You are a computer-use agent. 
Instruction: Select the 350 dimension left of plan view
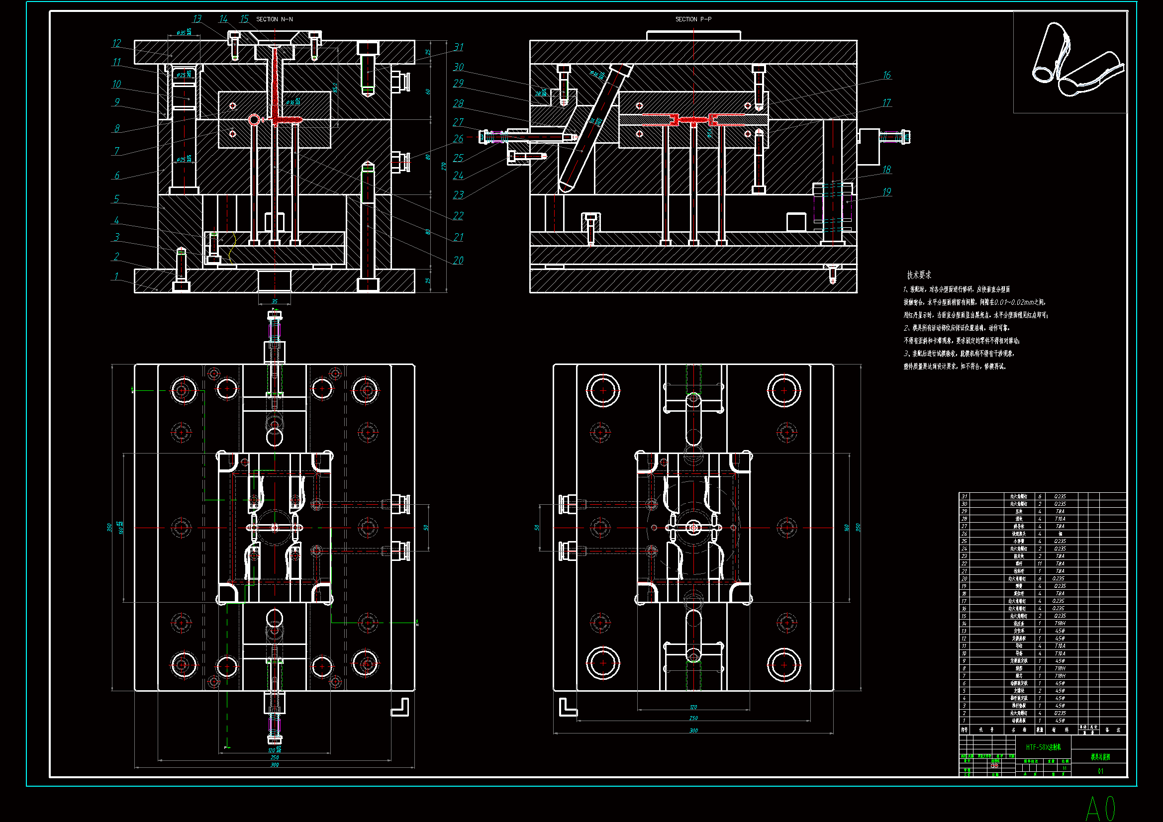pos(109,527)
